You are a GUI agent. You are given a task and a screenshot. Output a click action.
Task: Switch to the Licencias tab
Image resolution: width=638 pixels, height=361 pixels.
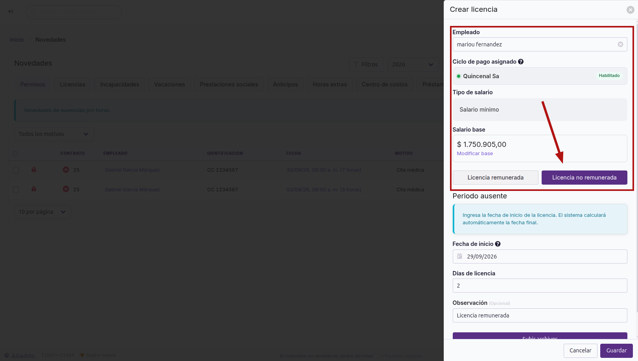(x=72, y=84)
